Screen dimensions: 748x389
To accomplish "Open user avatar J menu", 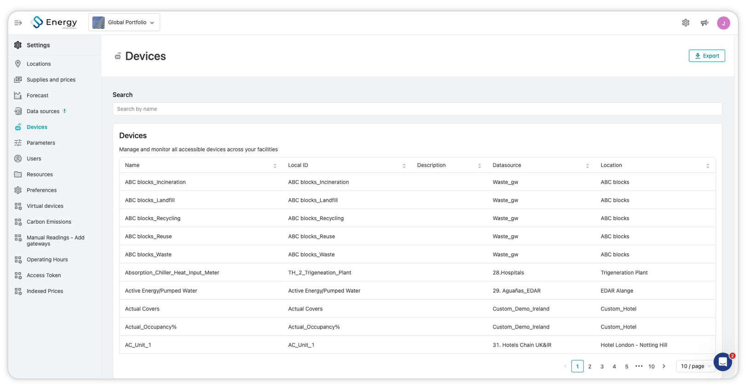I will 723,23.
